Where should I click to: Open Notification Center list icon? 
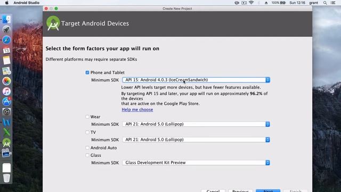coord(333,3)
